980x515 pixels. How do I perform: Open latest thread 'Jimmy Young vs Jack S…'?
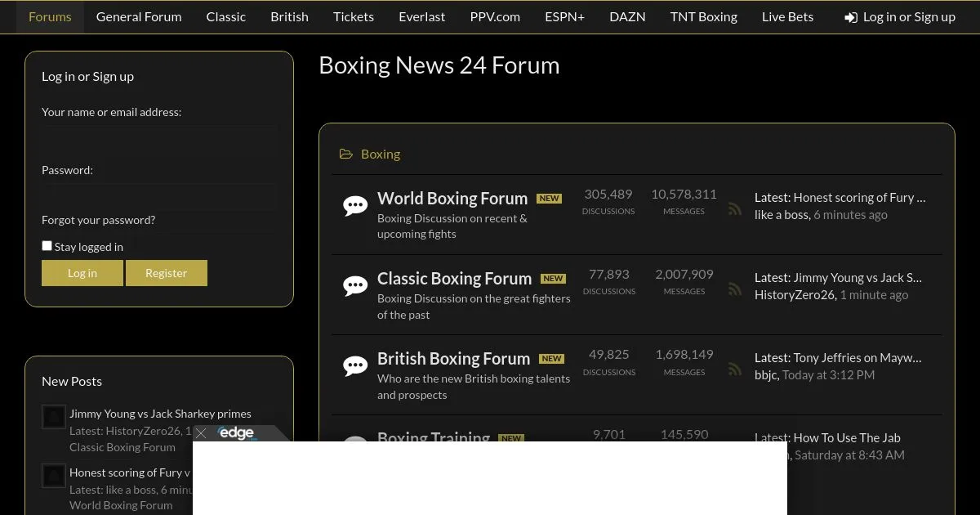[x=857, y=277]
